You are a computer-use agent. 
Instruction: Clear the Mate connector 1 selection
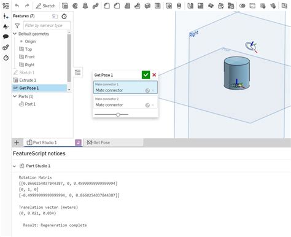click(153, 90)
